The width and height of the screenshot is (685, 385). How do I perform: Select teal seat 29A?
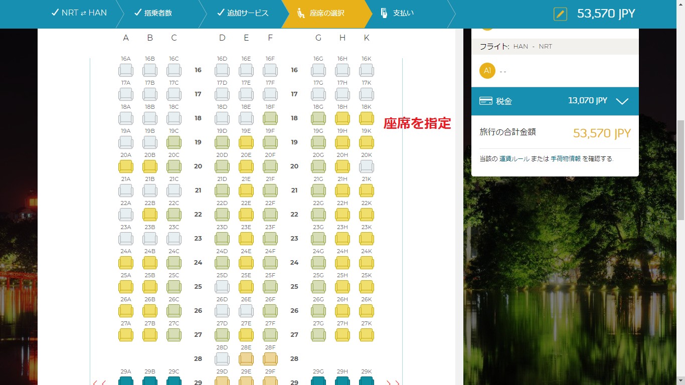(x=126, y=381)
